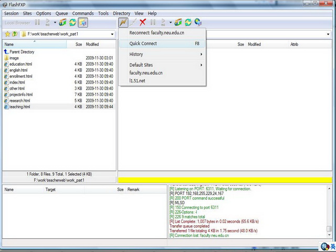336x252 pixels.
Task: Select l1.51.net site entry
Action: [x=138, y=81]
